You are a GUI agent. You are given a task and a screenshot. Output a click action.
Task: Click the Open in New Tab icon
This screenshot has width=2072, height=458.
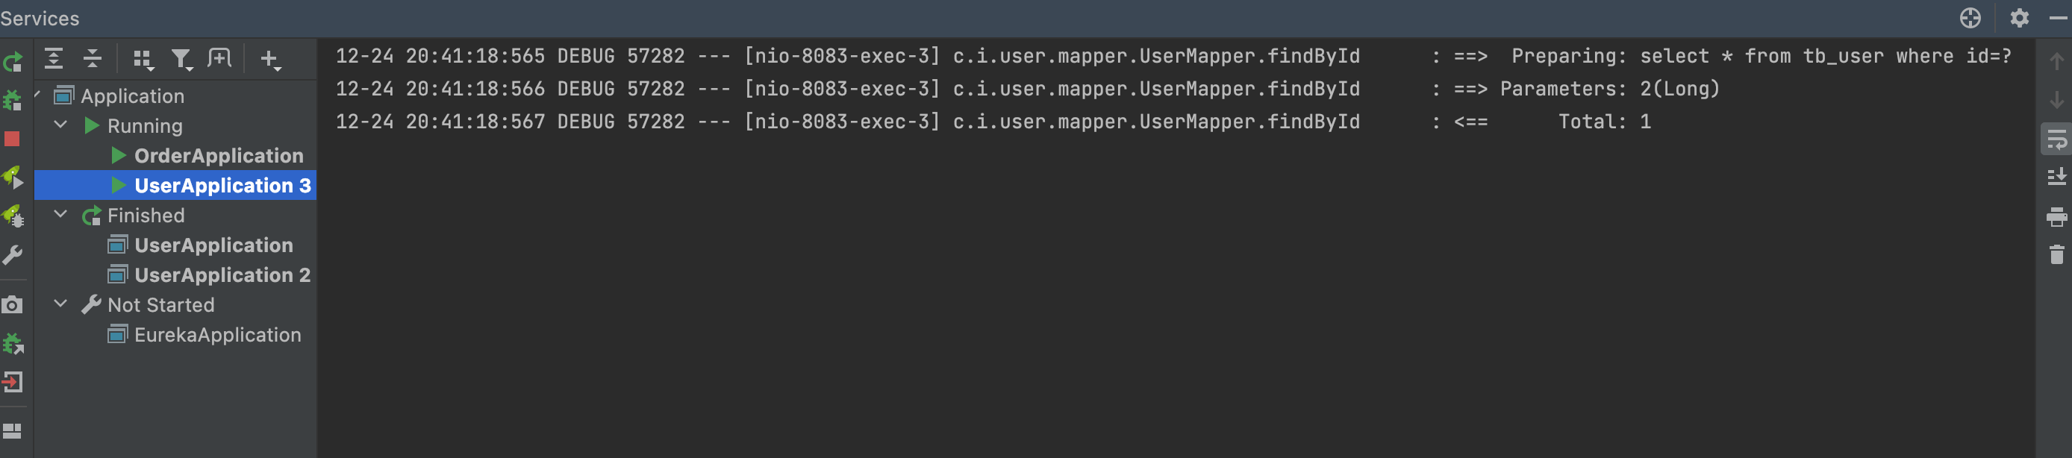219,59
